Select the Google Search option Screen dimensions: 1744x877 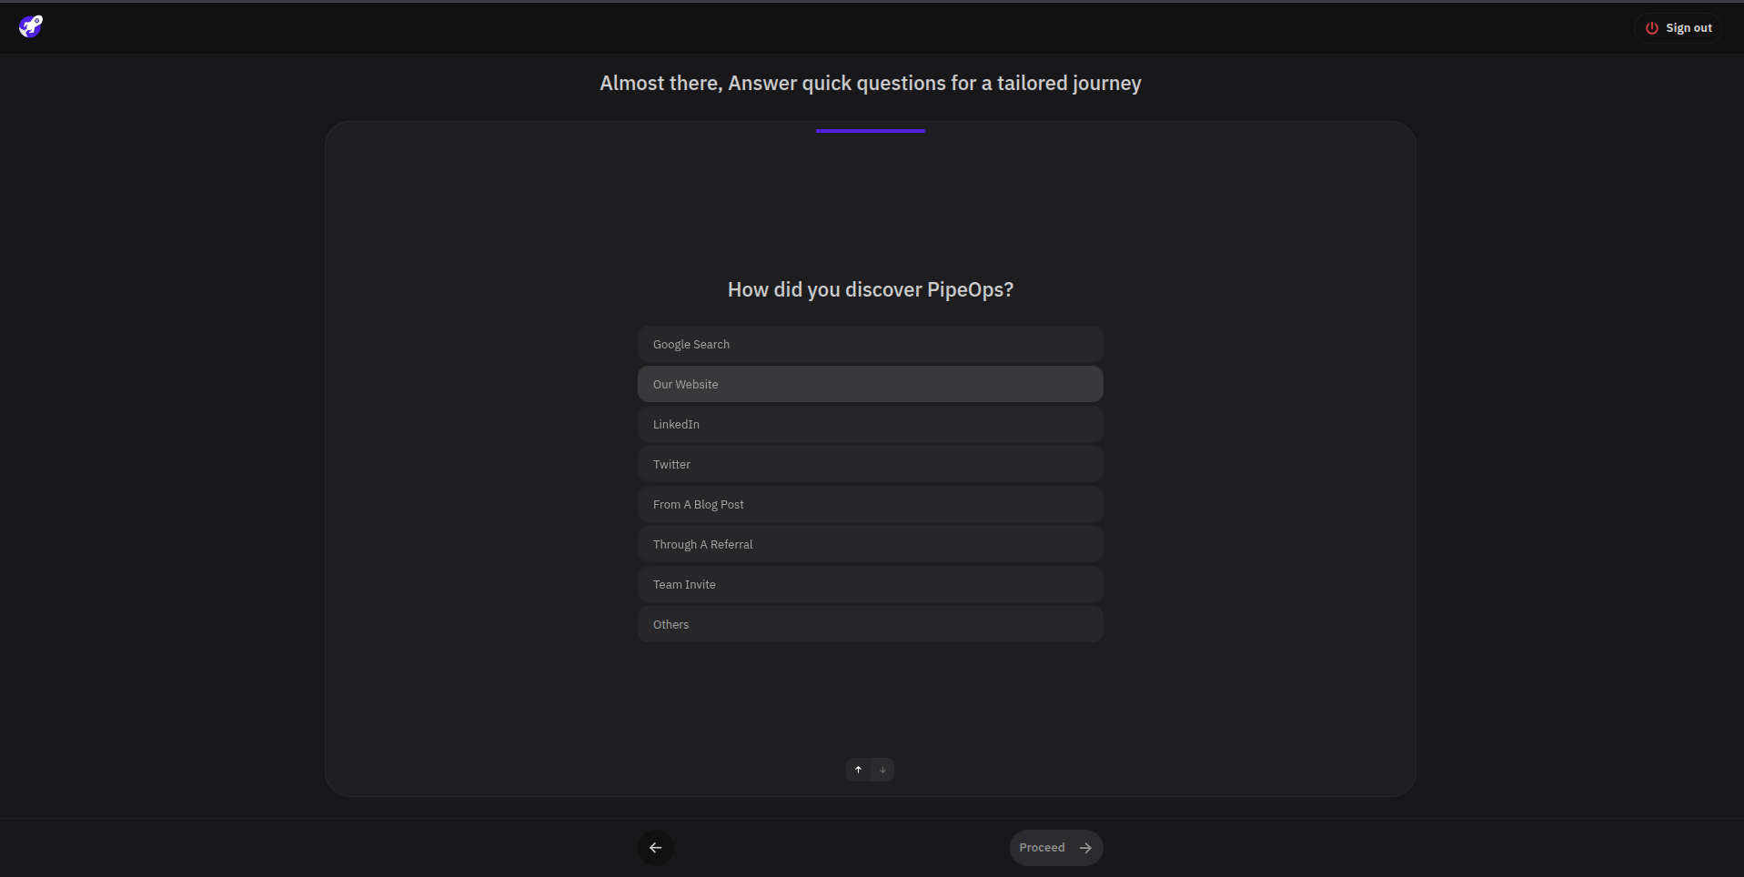tap(871, 345)
